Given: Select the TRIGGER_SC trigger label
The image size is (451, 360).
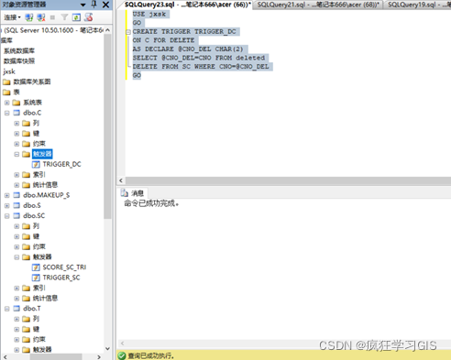Looking at the screenshot, I should (x=61, y=278).
